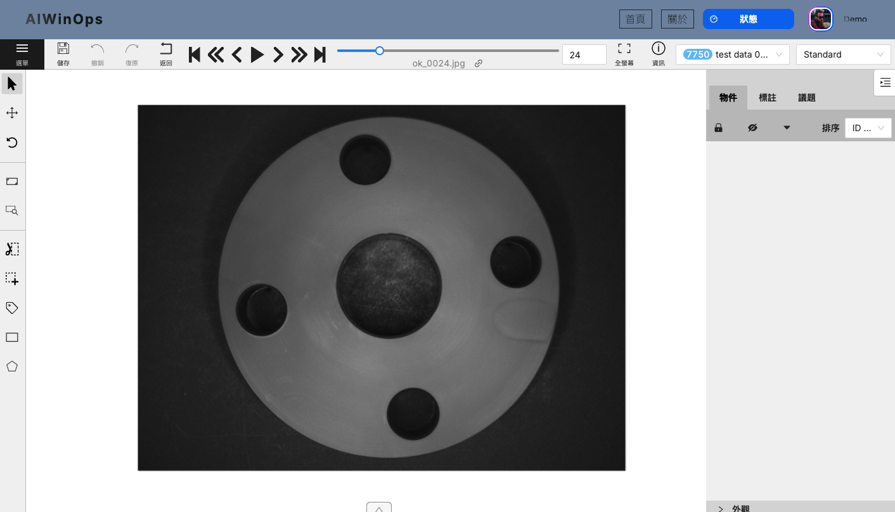Collapse the right sidebar panel
The width and height of the screenshot is (895, 512).
[885, 83]
